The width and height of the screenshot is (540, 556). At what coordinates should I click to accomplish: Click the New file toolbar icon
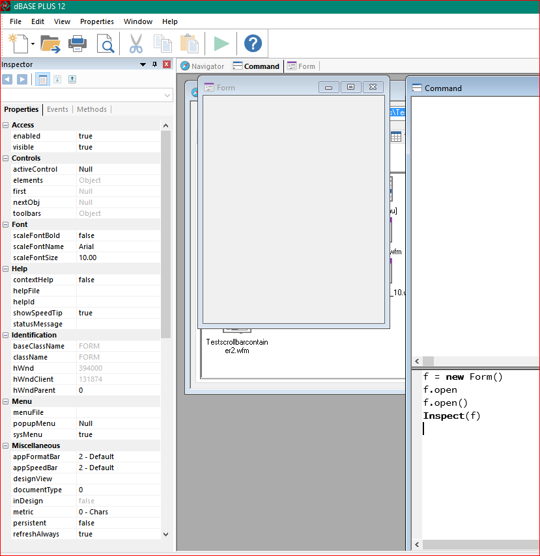point(18,44)
